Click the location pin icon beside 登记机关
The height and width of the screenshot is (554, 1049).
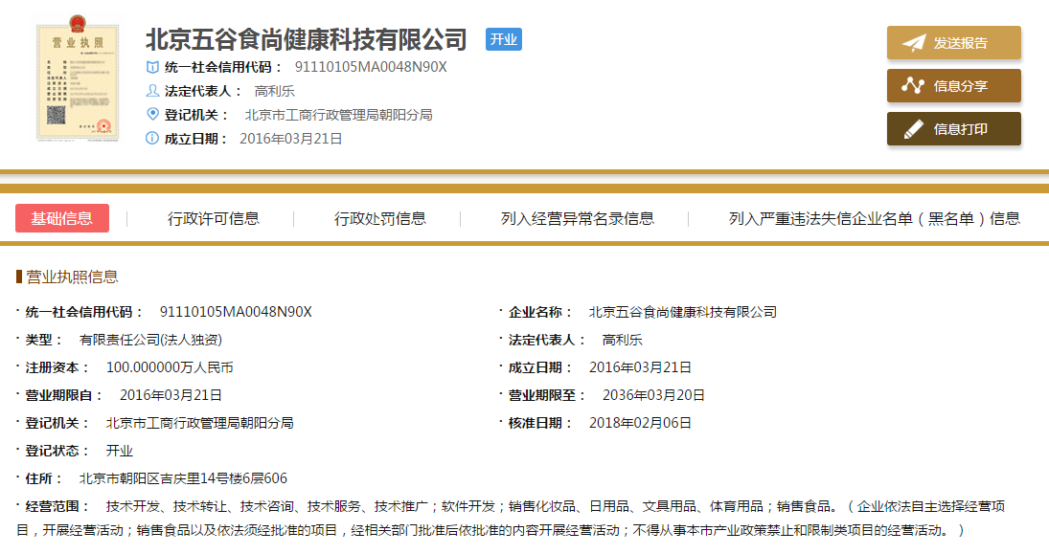[x=151, y=115]
